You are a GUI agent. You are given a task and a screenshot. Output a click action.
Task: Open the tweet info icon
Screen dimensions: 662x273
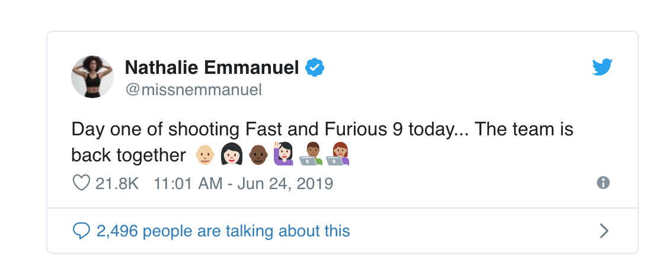point(603,183)
